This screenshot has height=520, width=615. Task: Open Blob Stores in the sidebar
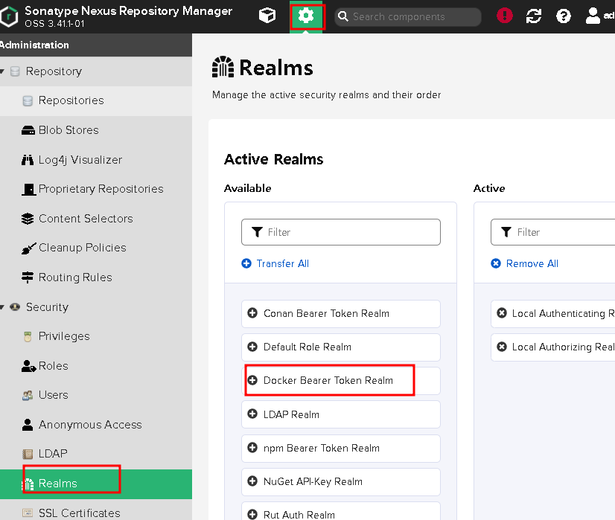tap(96, 130)
